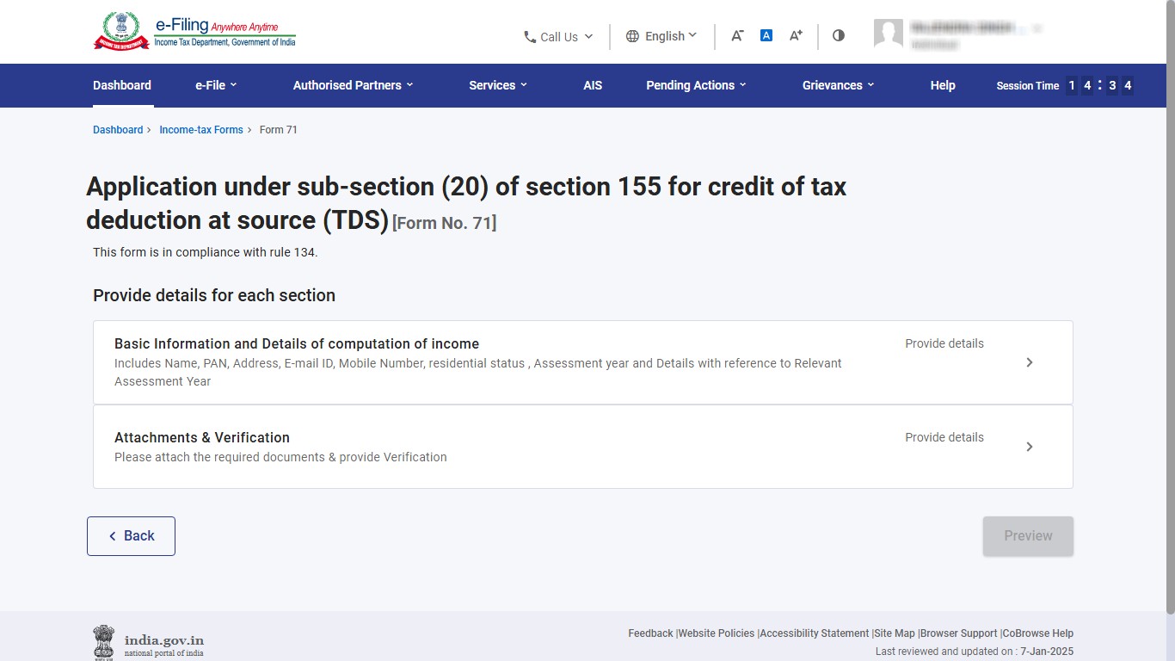The width and height of the screenshot is (1175, 661).
Task: Go to the AIS tab
Action: coord(593,85)
